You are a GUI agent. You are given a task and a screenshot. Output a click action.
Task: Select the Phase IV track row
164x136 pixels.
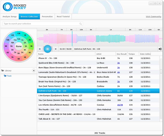[x=98, y=58]
